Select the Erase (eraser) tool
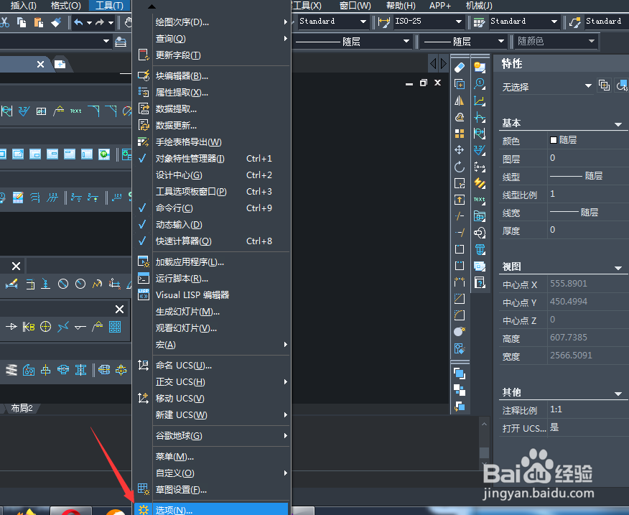 pos(460,67)
